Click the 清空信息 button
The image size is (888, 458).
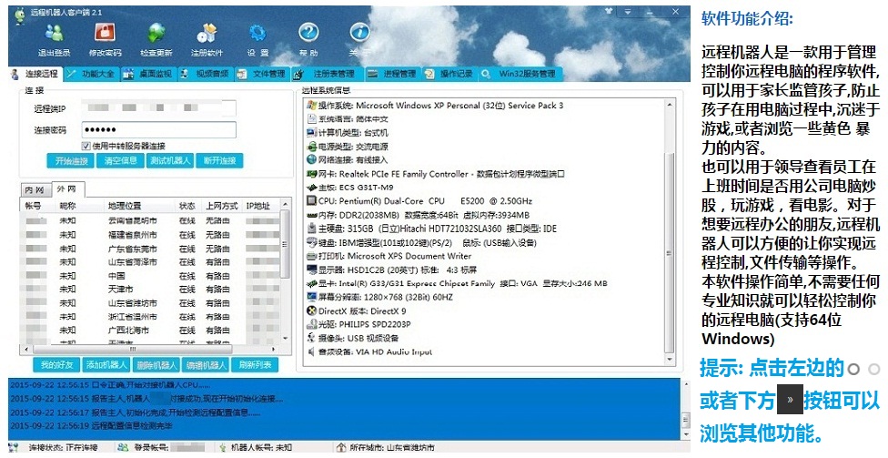click(x=121, y=161)
